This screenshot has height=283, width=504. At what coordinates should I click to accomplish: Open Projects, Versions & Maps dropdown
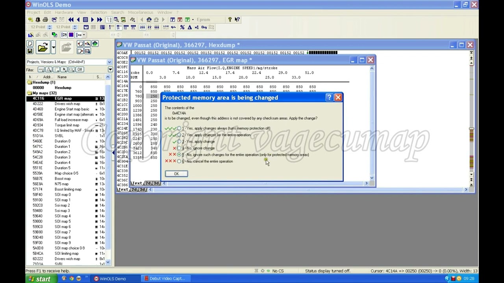(109, 62)
